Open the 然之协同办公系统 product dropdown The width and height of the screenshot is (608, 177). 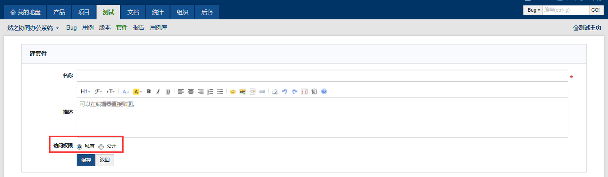[x=33, y=28]
